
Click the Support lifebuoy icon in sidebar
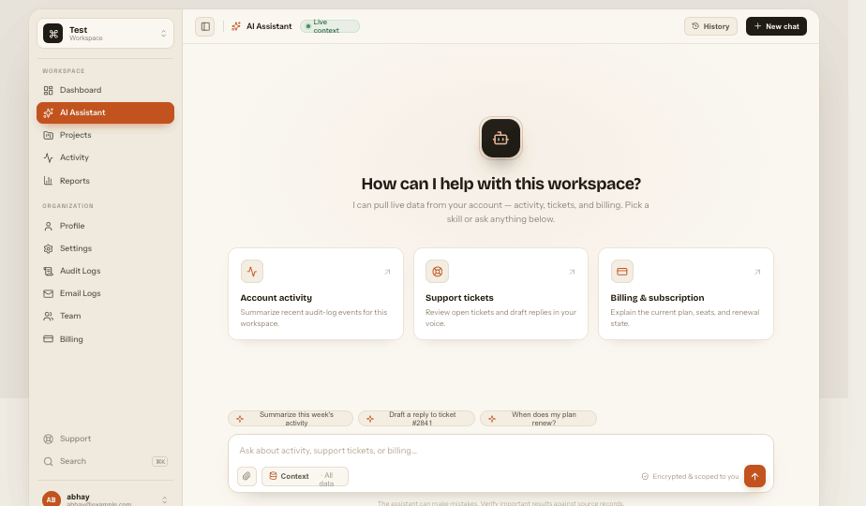[x=48, y=439]
